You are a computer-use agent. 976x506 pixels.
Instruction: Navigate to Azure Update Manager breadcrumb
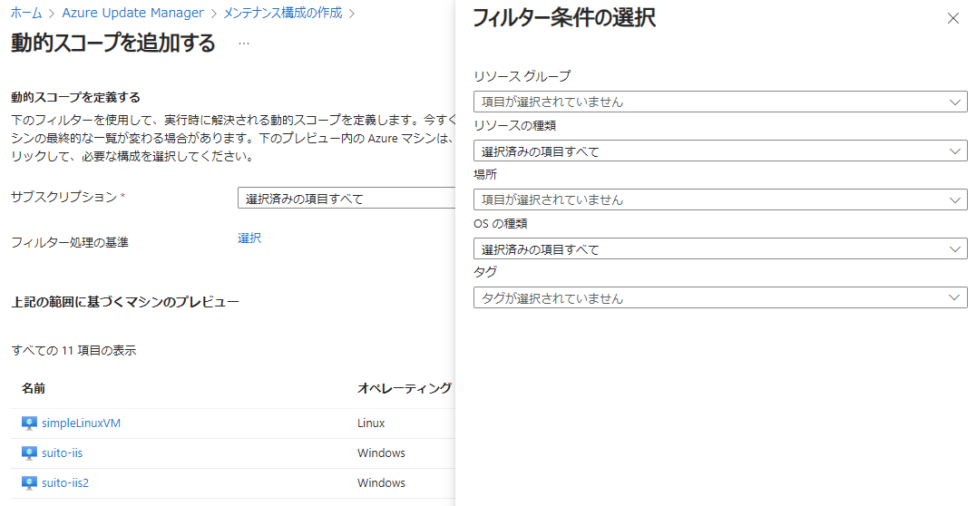(132, 14)
